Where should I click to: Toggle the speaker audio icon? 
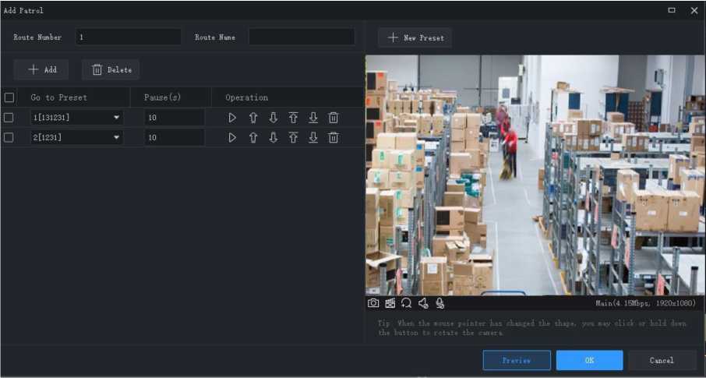[423, 303]
